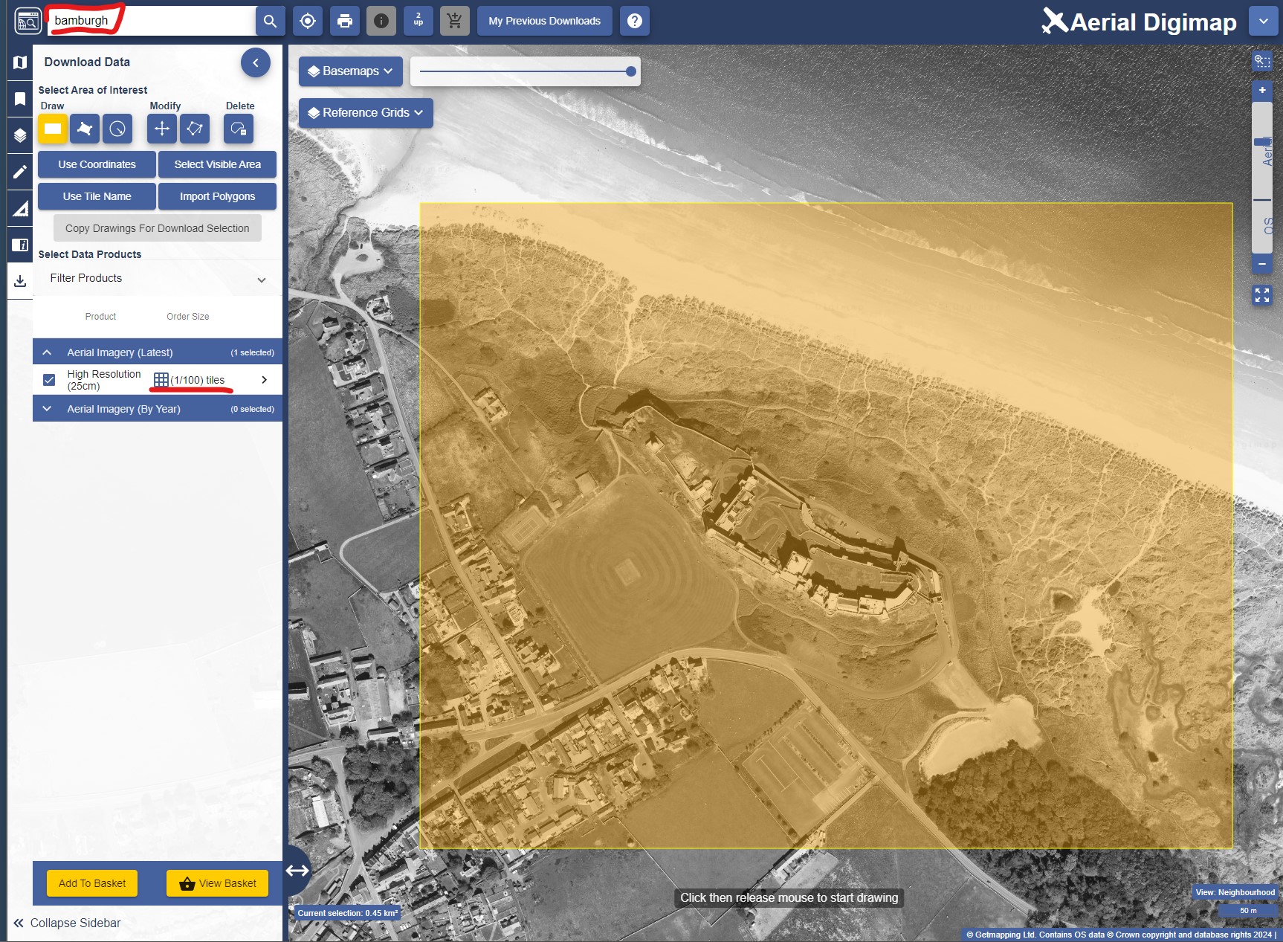Click the Digimap application switcher icon
Screen dimensions: 1283x942
(28, 21)
